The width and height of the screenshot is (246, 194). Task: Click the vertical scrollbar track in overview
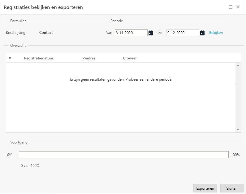coord(238,98)
